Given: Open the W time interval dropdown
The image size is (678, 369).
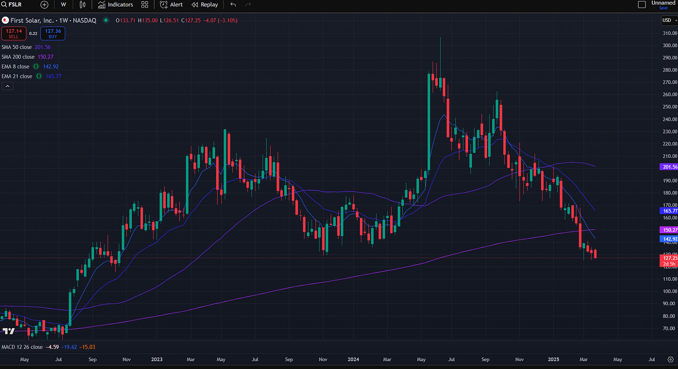Looking at the screenshot, I should pyautogui.click(x=63, y=5).
